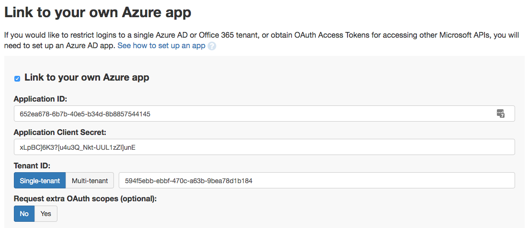This screenshot has height=228, width=528.
Task: Click the help question mark icon
Action: click(x=212, y=46)
